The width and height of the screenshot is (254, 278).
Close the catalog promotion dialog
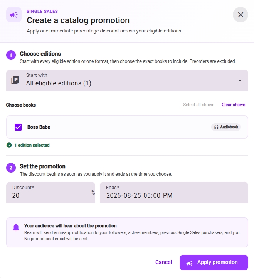[x=241, y=15]
